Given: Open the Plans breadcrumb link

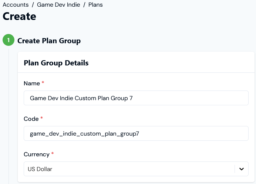Looking at the screenshot, I should 95,5.
